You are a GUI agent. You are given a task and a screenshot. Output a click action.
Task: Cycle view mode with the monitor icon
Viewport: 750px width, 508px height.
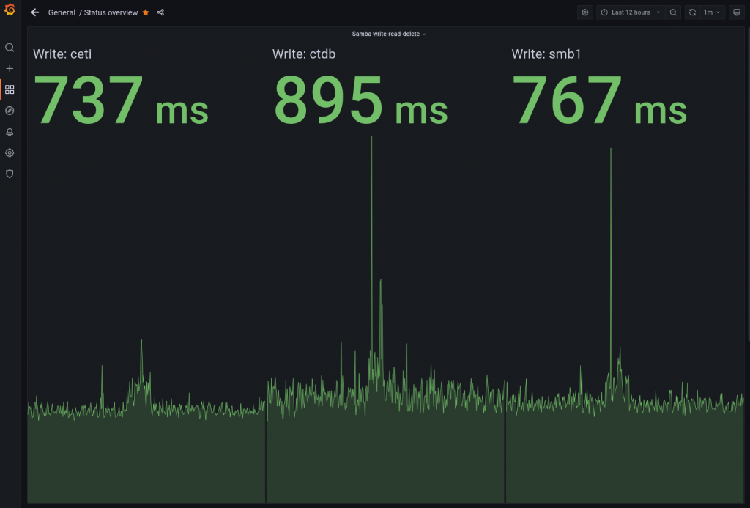pos(737,12)
